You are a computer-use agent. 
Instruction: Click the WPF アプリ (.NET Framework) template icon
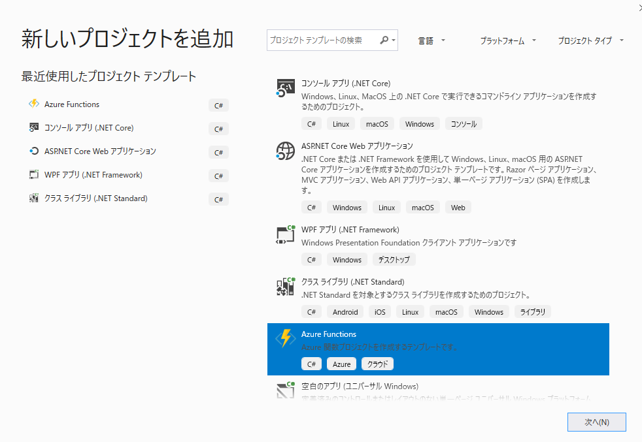tap(285, 235)
